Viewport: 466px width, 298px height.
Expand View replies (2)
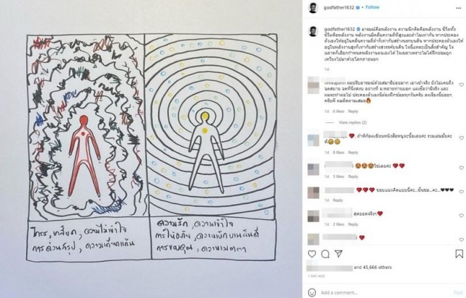[x=352, y=122]
